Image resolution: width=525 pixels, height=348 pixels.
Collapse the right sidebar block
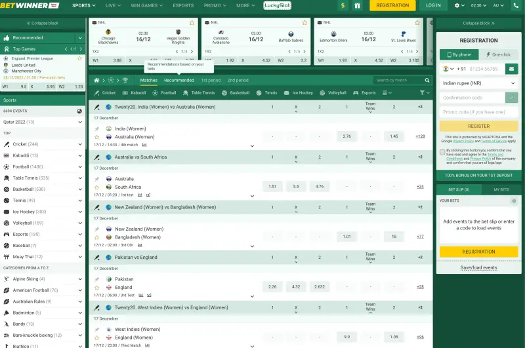478,24
